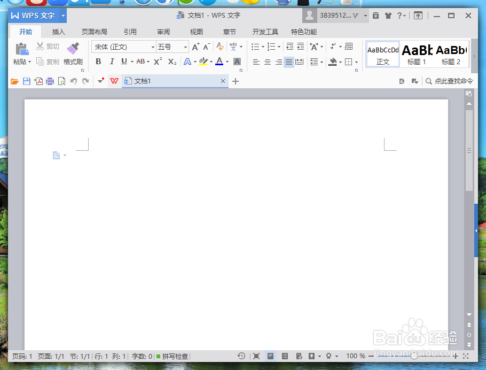
Task: Toggle justify alignment
Action: (x=289, y=62)
